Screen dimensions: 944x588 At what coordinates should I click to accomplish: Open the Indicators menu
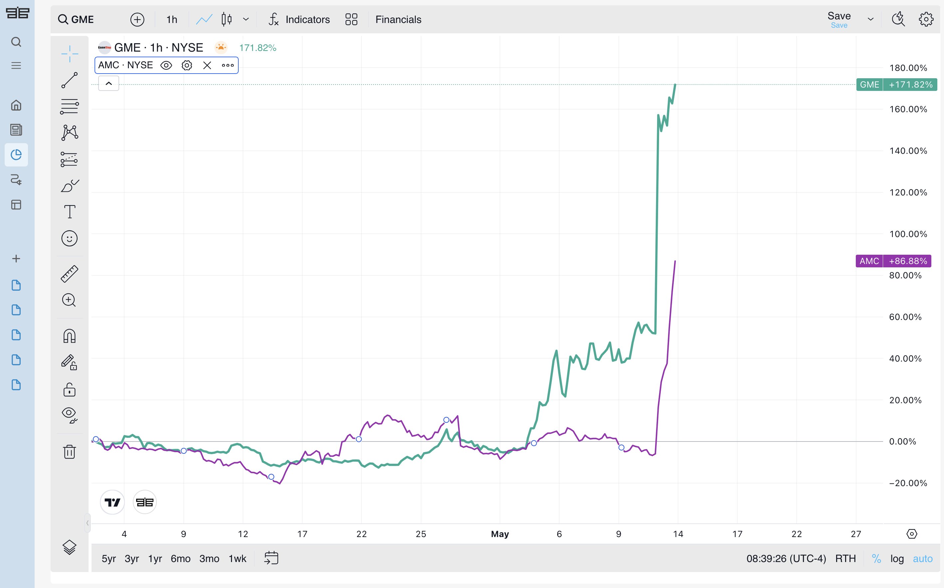click(x=299, y=19)
